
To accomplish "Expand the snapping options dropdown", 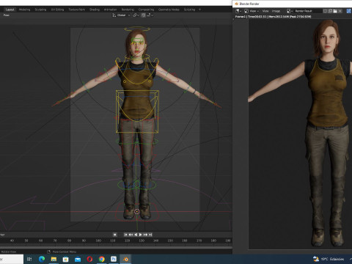I will (150, 15).
